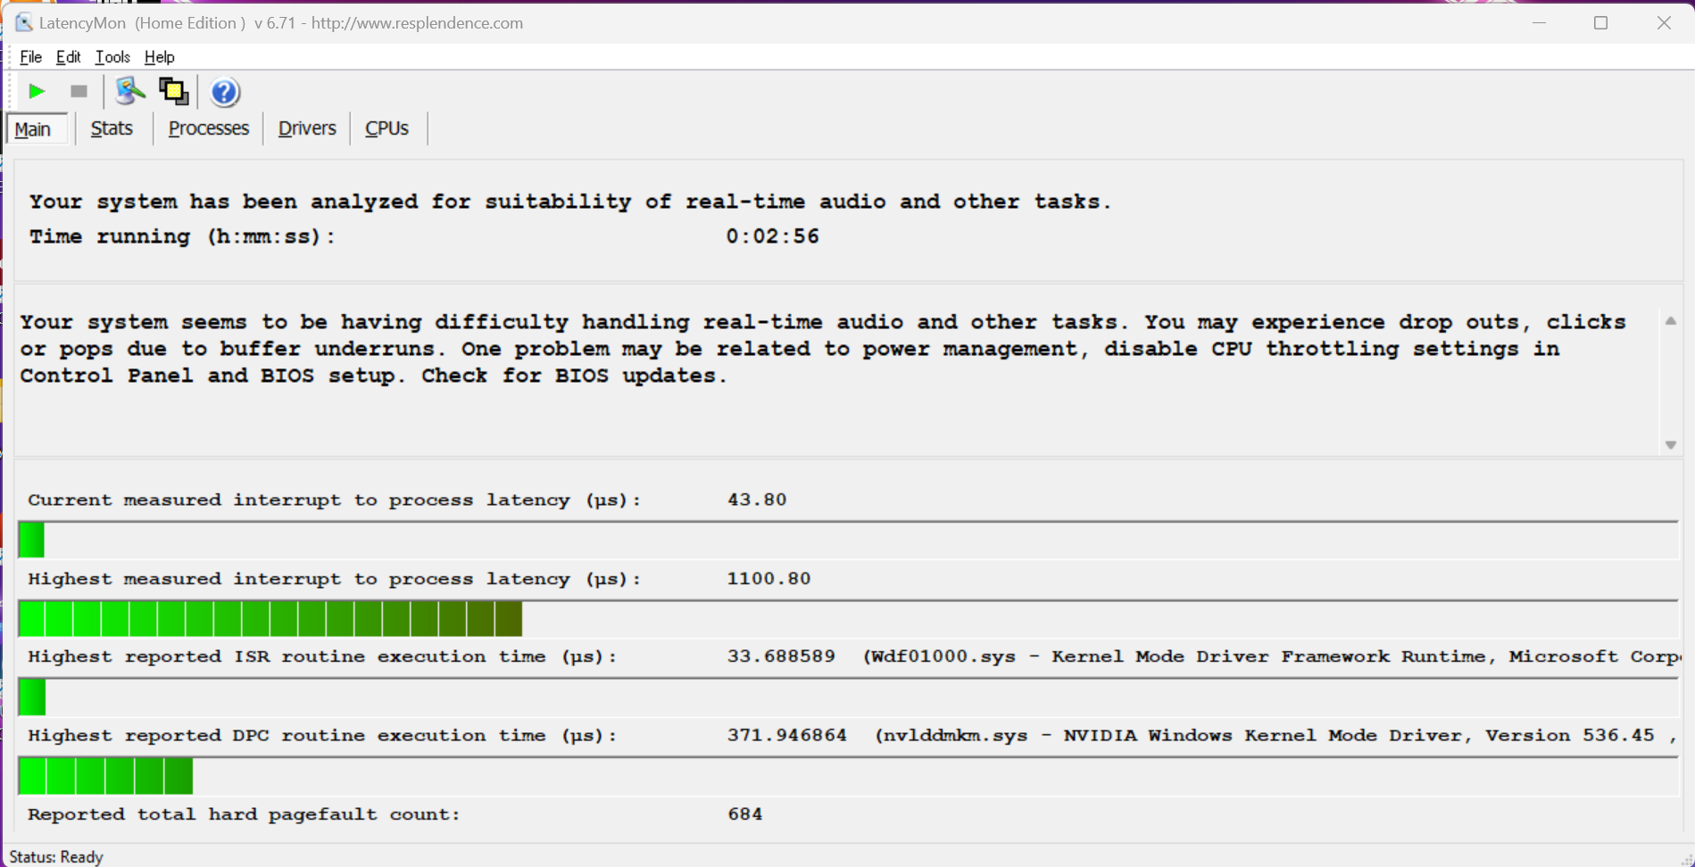
Task: Open help with blue question mark icon
Action: pyautogui.click(x=225, y=92)
